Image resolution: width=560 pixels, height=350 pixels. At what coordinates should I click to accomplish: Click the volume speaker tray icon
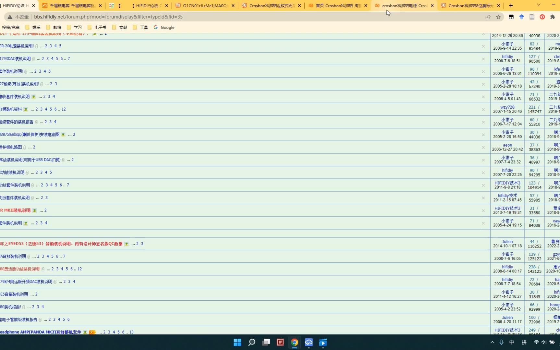[x=544, y=342]
